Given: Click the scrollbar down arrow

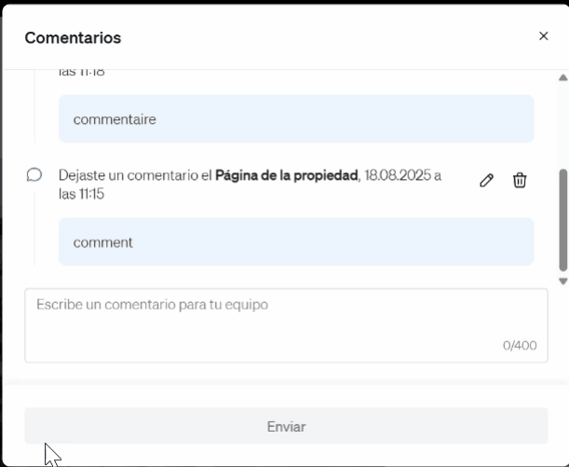Looking at the screenshot, I should [x=562, y=281].
